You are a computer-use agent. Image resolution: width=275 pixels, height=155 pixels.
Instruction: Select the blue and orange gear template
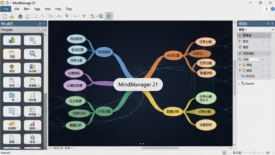click(x=32, y=139)
